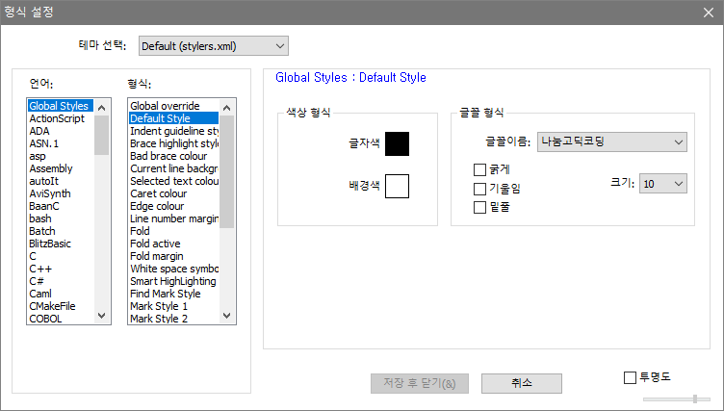Select BaanC language

point(61,206)
